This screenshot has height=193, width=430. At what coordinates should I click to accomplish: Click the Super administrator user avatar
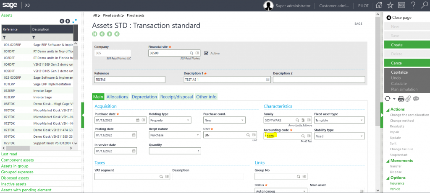pos(268,5)
